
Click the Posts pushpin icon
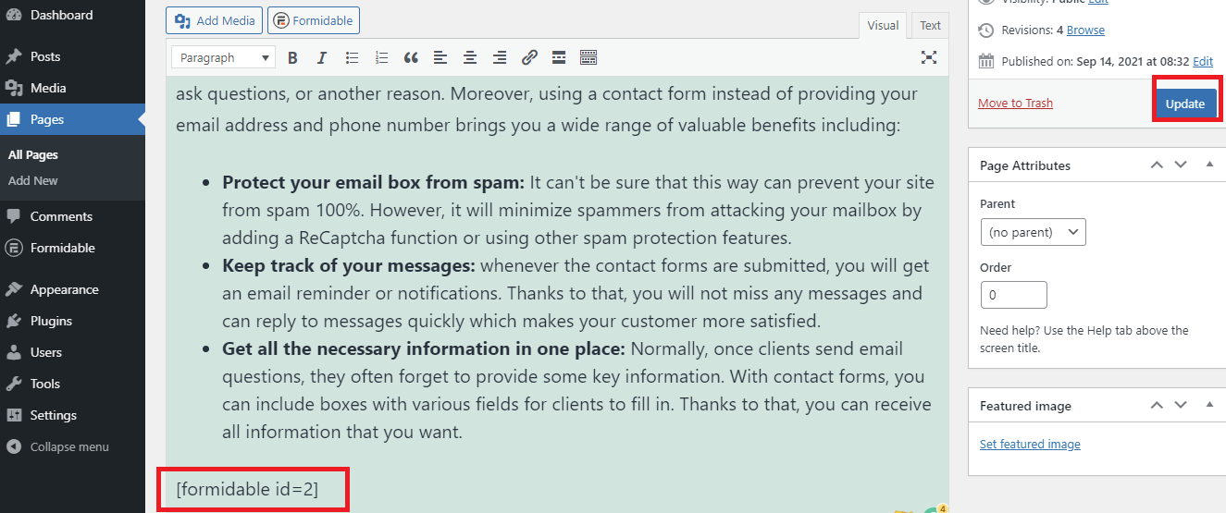(14, 56)
